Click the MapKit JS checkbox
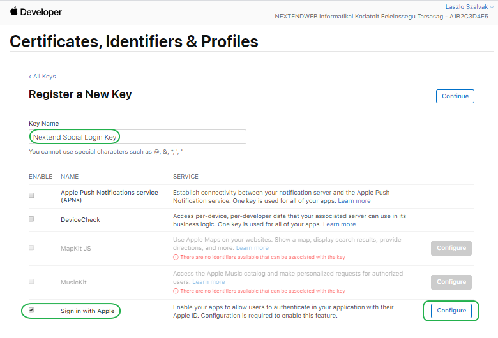 (x=31, y=247)
